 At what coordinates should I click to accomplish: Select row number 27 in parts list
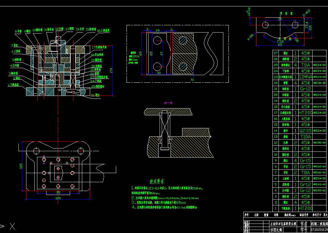tap(276, 53)
